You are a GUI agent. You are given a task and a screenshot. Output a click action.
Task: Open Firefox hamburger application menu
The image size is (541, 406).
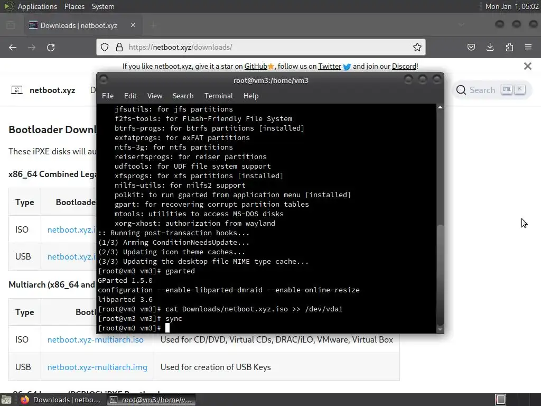click(528, 47)
